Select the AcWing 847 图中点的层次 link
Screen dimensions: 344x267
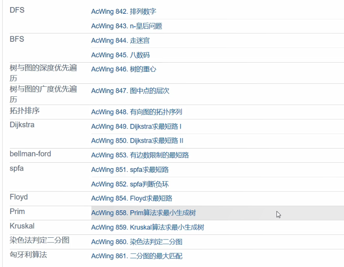[x=130, y=91]
